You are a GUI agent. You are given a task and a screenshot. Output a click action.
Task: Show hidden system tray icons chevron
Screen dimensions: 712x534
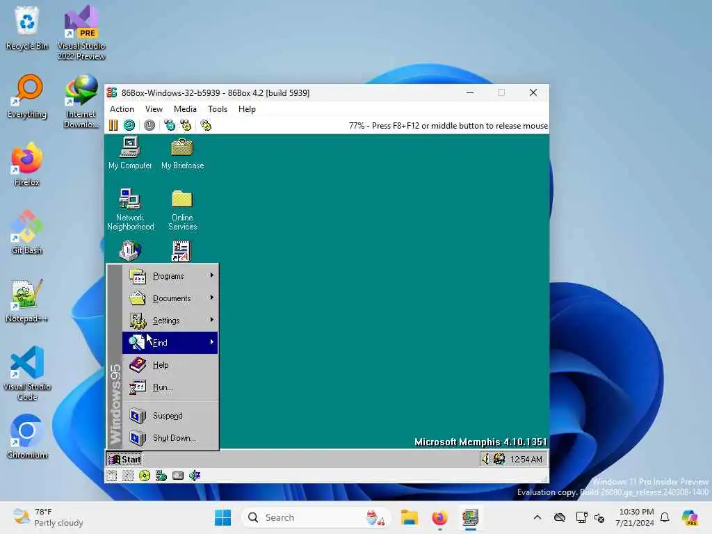(x=537, y=517)
